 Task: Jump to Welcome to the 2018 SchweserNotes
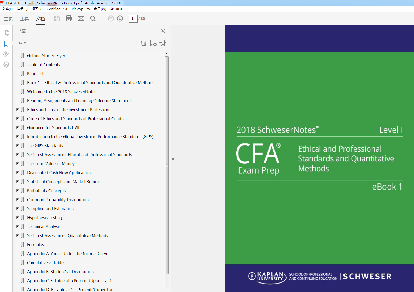click(x=62, y=92)
